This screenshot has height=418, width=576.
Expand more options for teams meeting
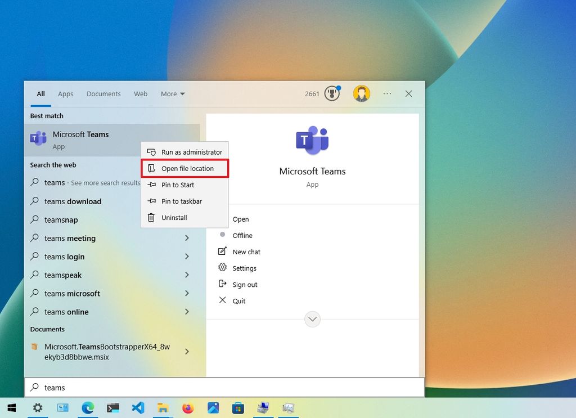coord(187,238)
